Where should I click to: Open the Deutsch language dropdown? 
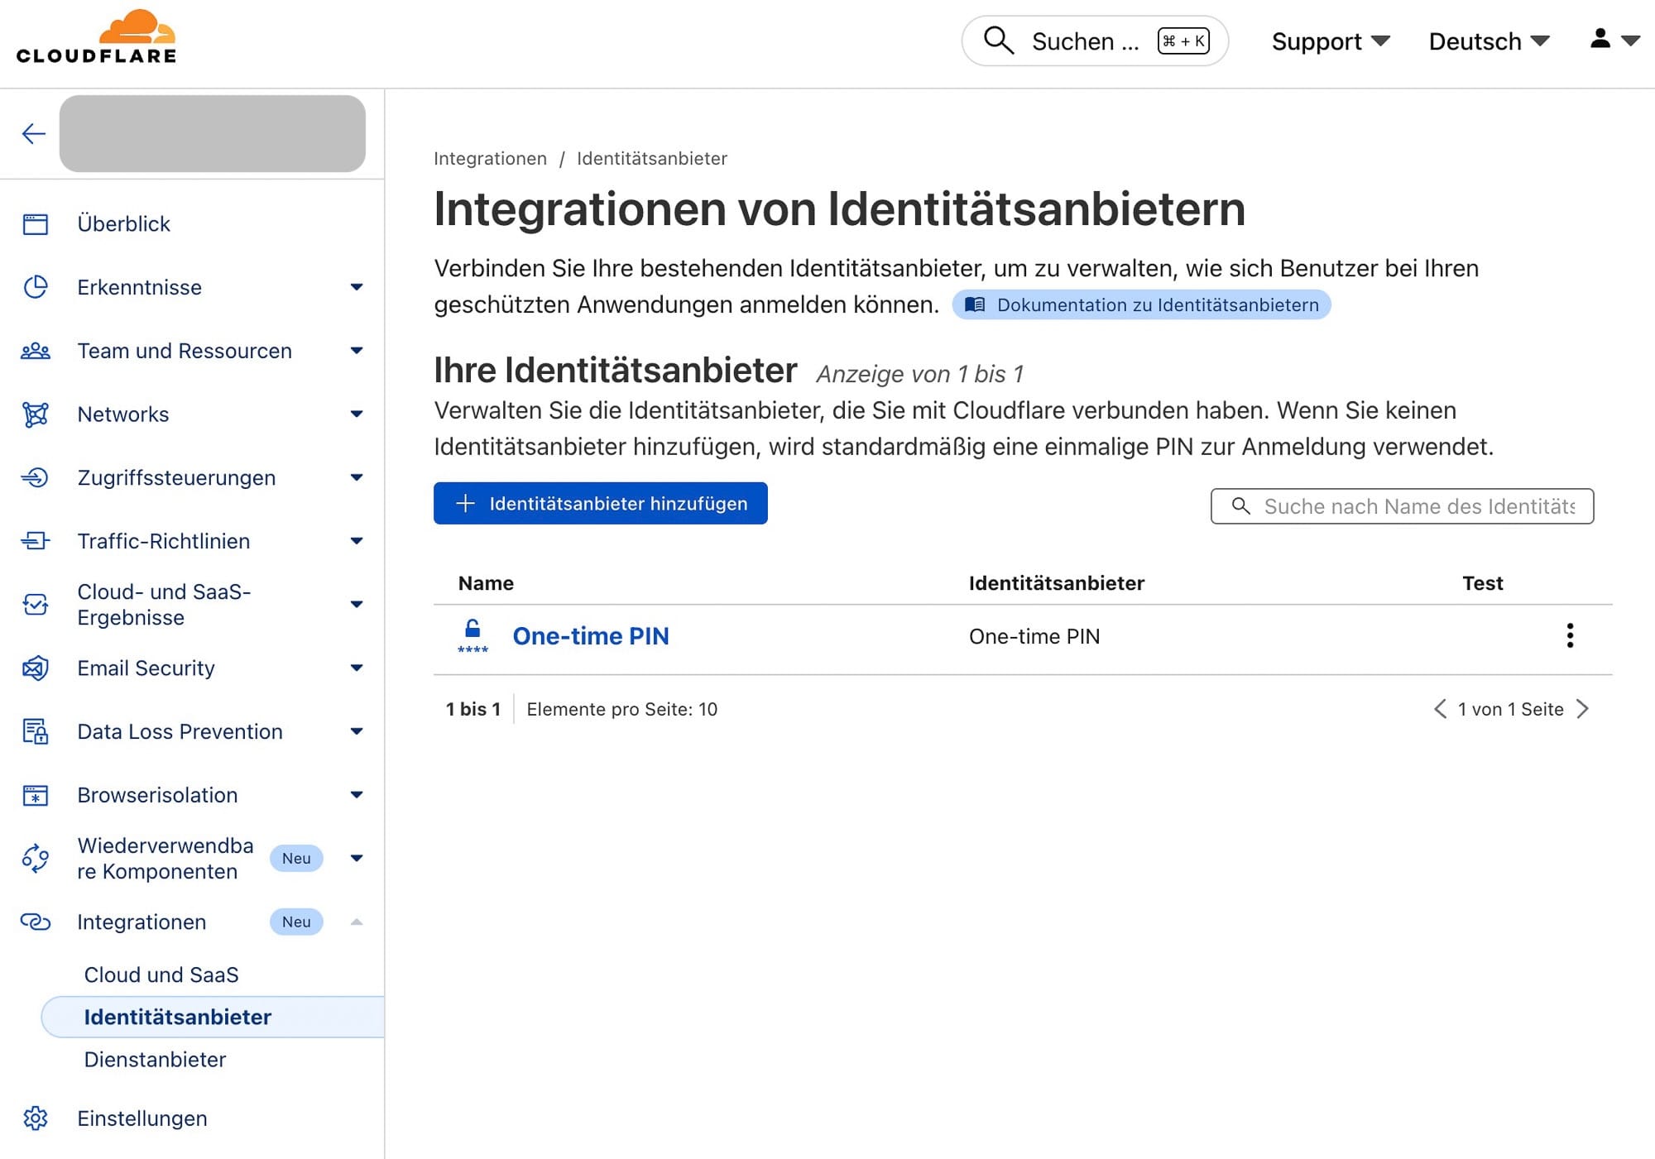click(x=1488, y=41)
